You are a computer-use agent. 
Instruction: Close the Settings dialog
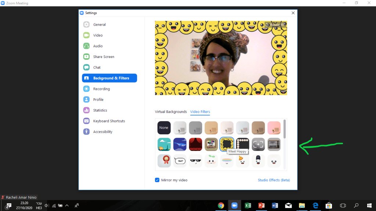(293, 13)
